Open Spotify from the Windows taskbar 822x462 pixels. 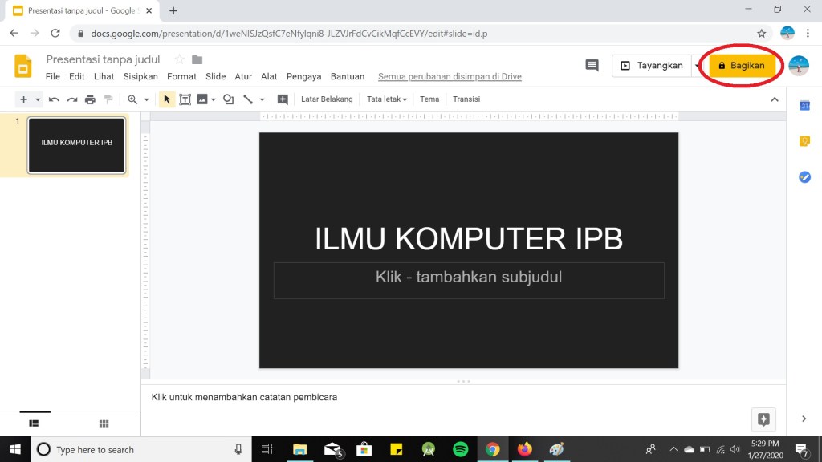coord(460,449)
